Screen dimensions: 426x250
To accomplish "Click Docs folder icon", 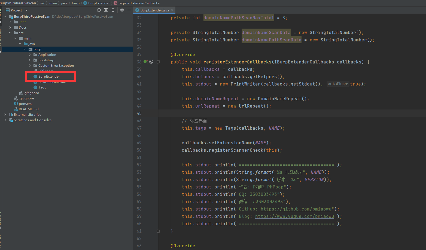I will tap(16, 28).
